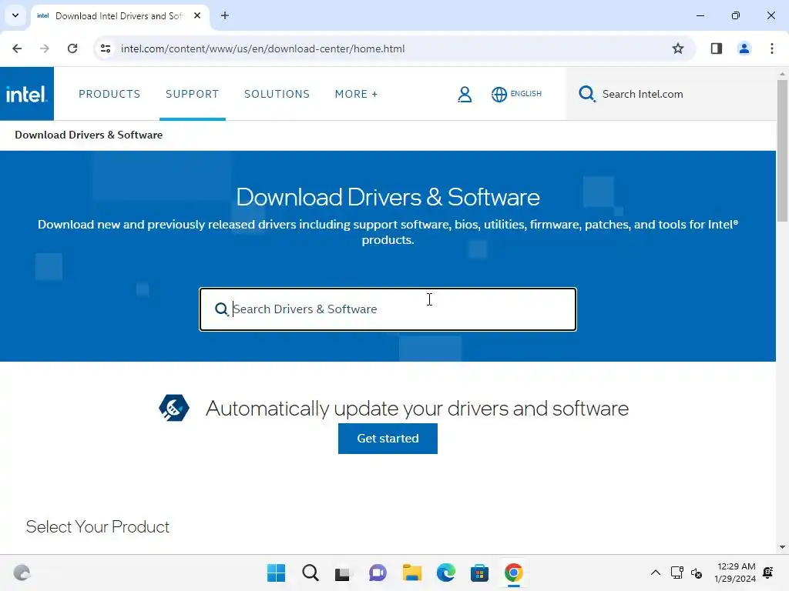This screenshot has height=591, width=789.
Task: Click the magnifier in Search Drivers box
Action: [x=221, y=309]
